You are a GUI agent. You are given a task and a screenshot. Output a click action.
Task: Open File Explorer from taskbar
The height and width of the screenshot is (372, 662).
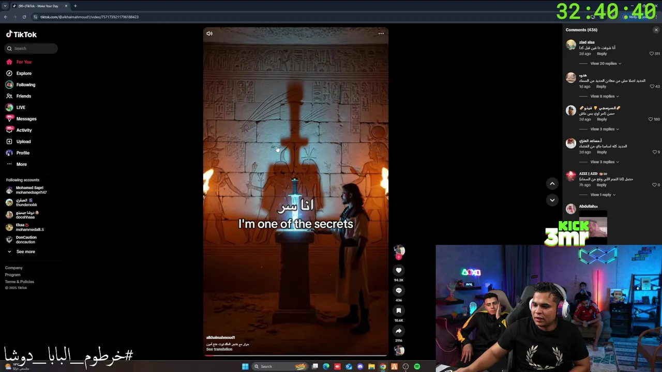point(371,367)
